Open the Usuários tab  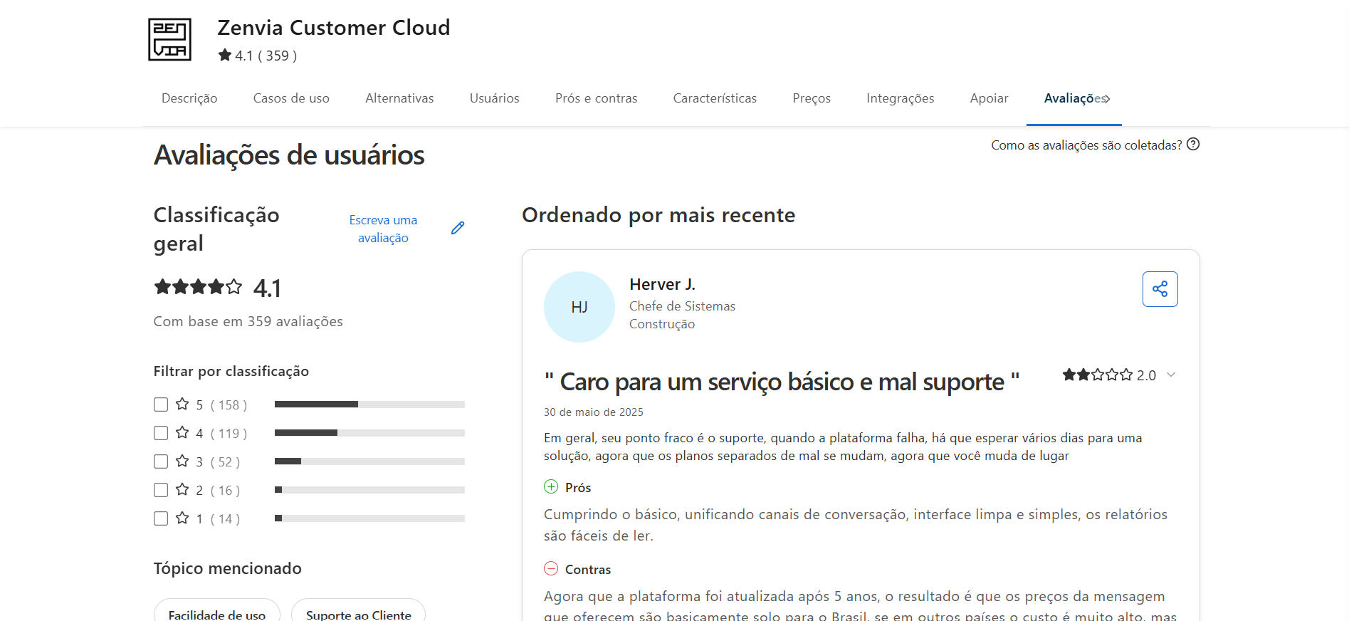(495, 98)
